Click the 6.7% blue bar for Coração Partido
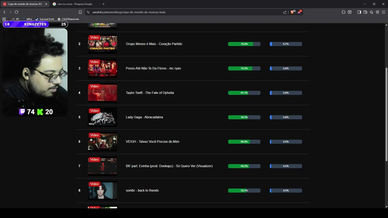The image size is (388, 218). click(286, 44)
